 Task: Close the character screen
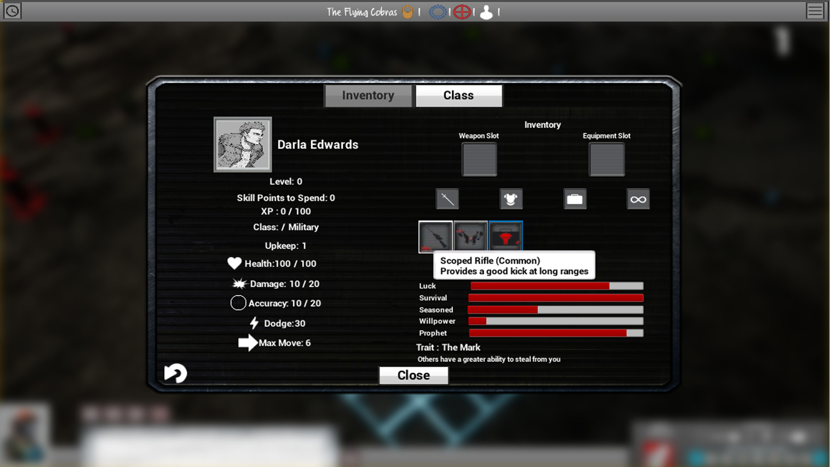point(414,374)
